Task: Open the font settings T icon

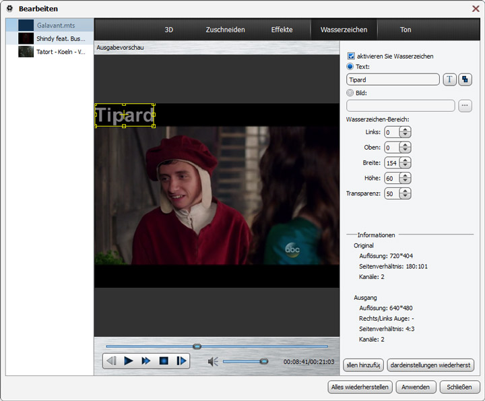Action: point(449,80)
